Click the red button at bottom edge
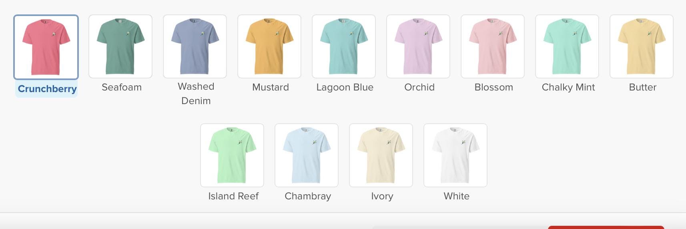The image size is (686, 229). pos(606,227)
